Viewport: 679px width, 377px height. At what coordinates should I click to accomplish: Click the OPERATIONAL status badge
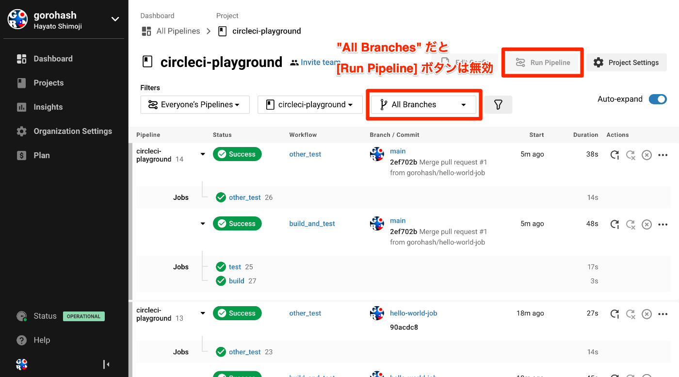click(x=83, y=316)
